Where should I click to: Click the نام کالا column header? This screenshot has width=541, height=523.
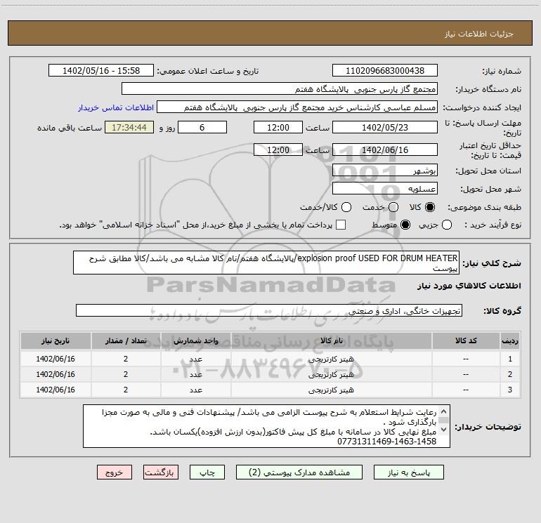tap(331, 340)
